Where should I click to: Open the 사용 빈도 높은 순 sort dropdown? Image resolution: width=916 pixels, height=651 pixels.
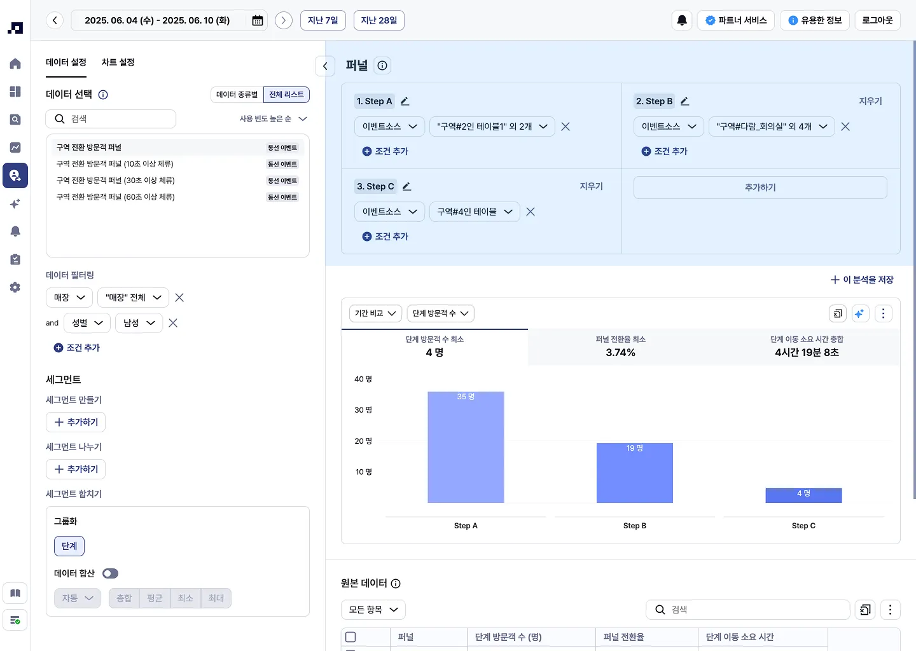[x=273, y=119]
